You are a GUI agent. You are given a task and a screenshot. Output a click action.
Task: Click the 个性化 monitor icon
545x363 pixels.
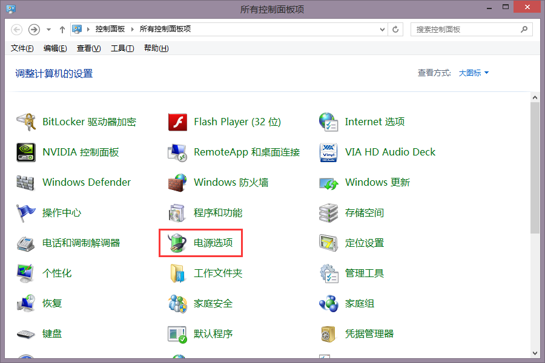[26, 273]
